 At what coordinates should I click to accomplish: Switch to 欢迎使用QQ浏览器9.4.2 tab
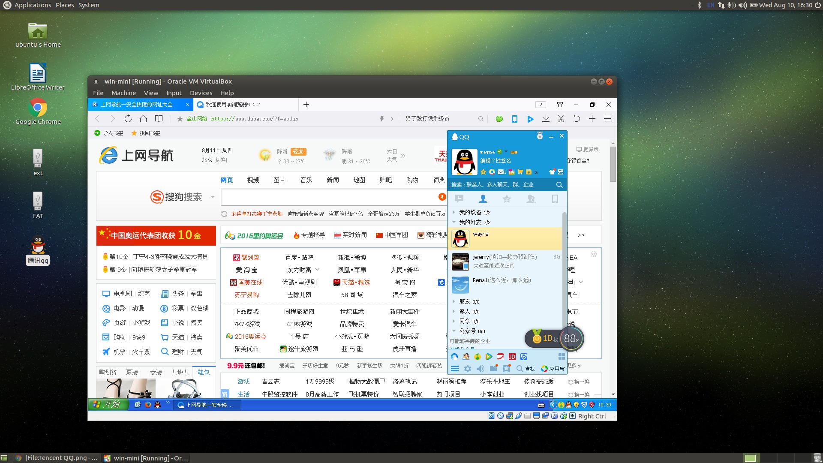(245, 105)
